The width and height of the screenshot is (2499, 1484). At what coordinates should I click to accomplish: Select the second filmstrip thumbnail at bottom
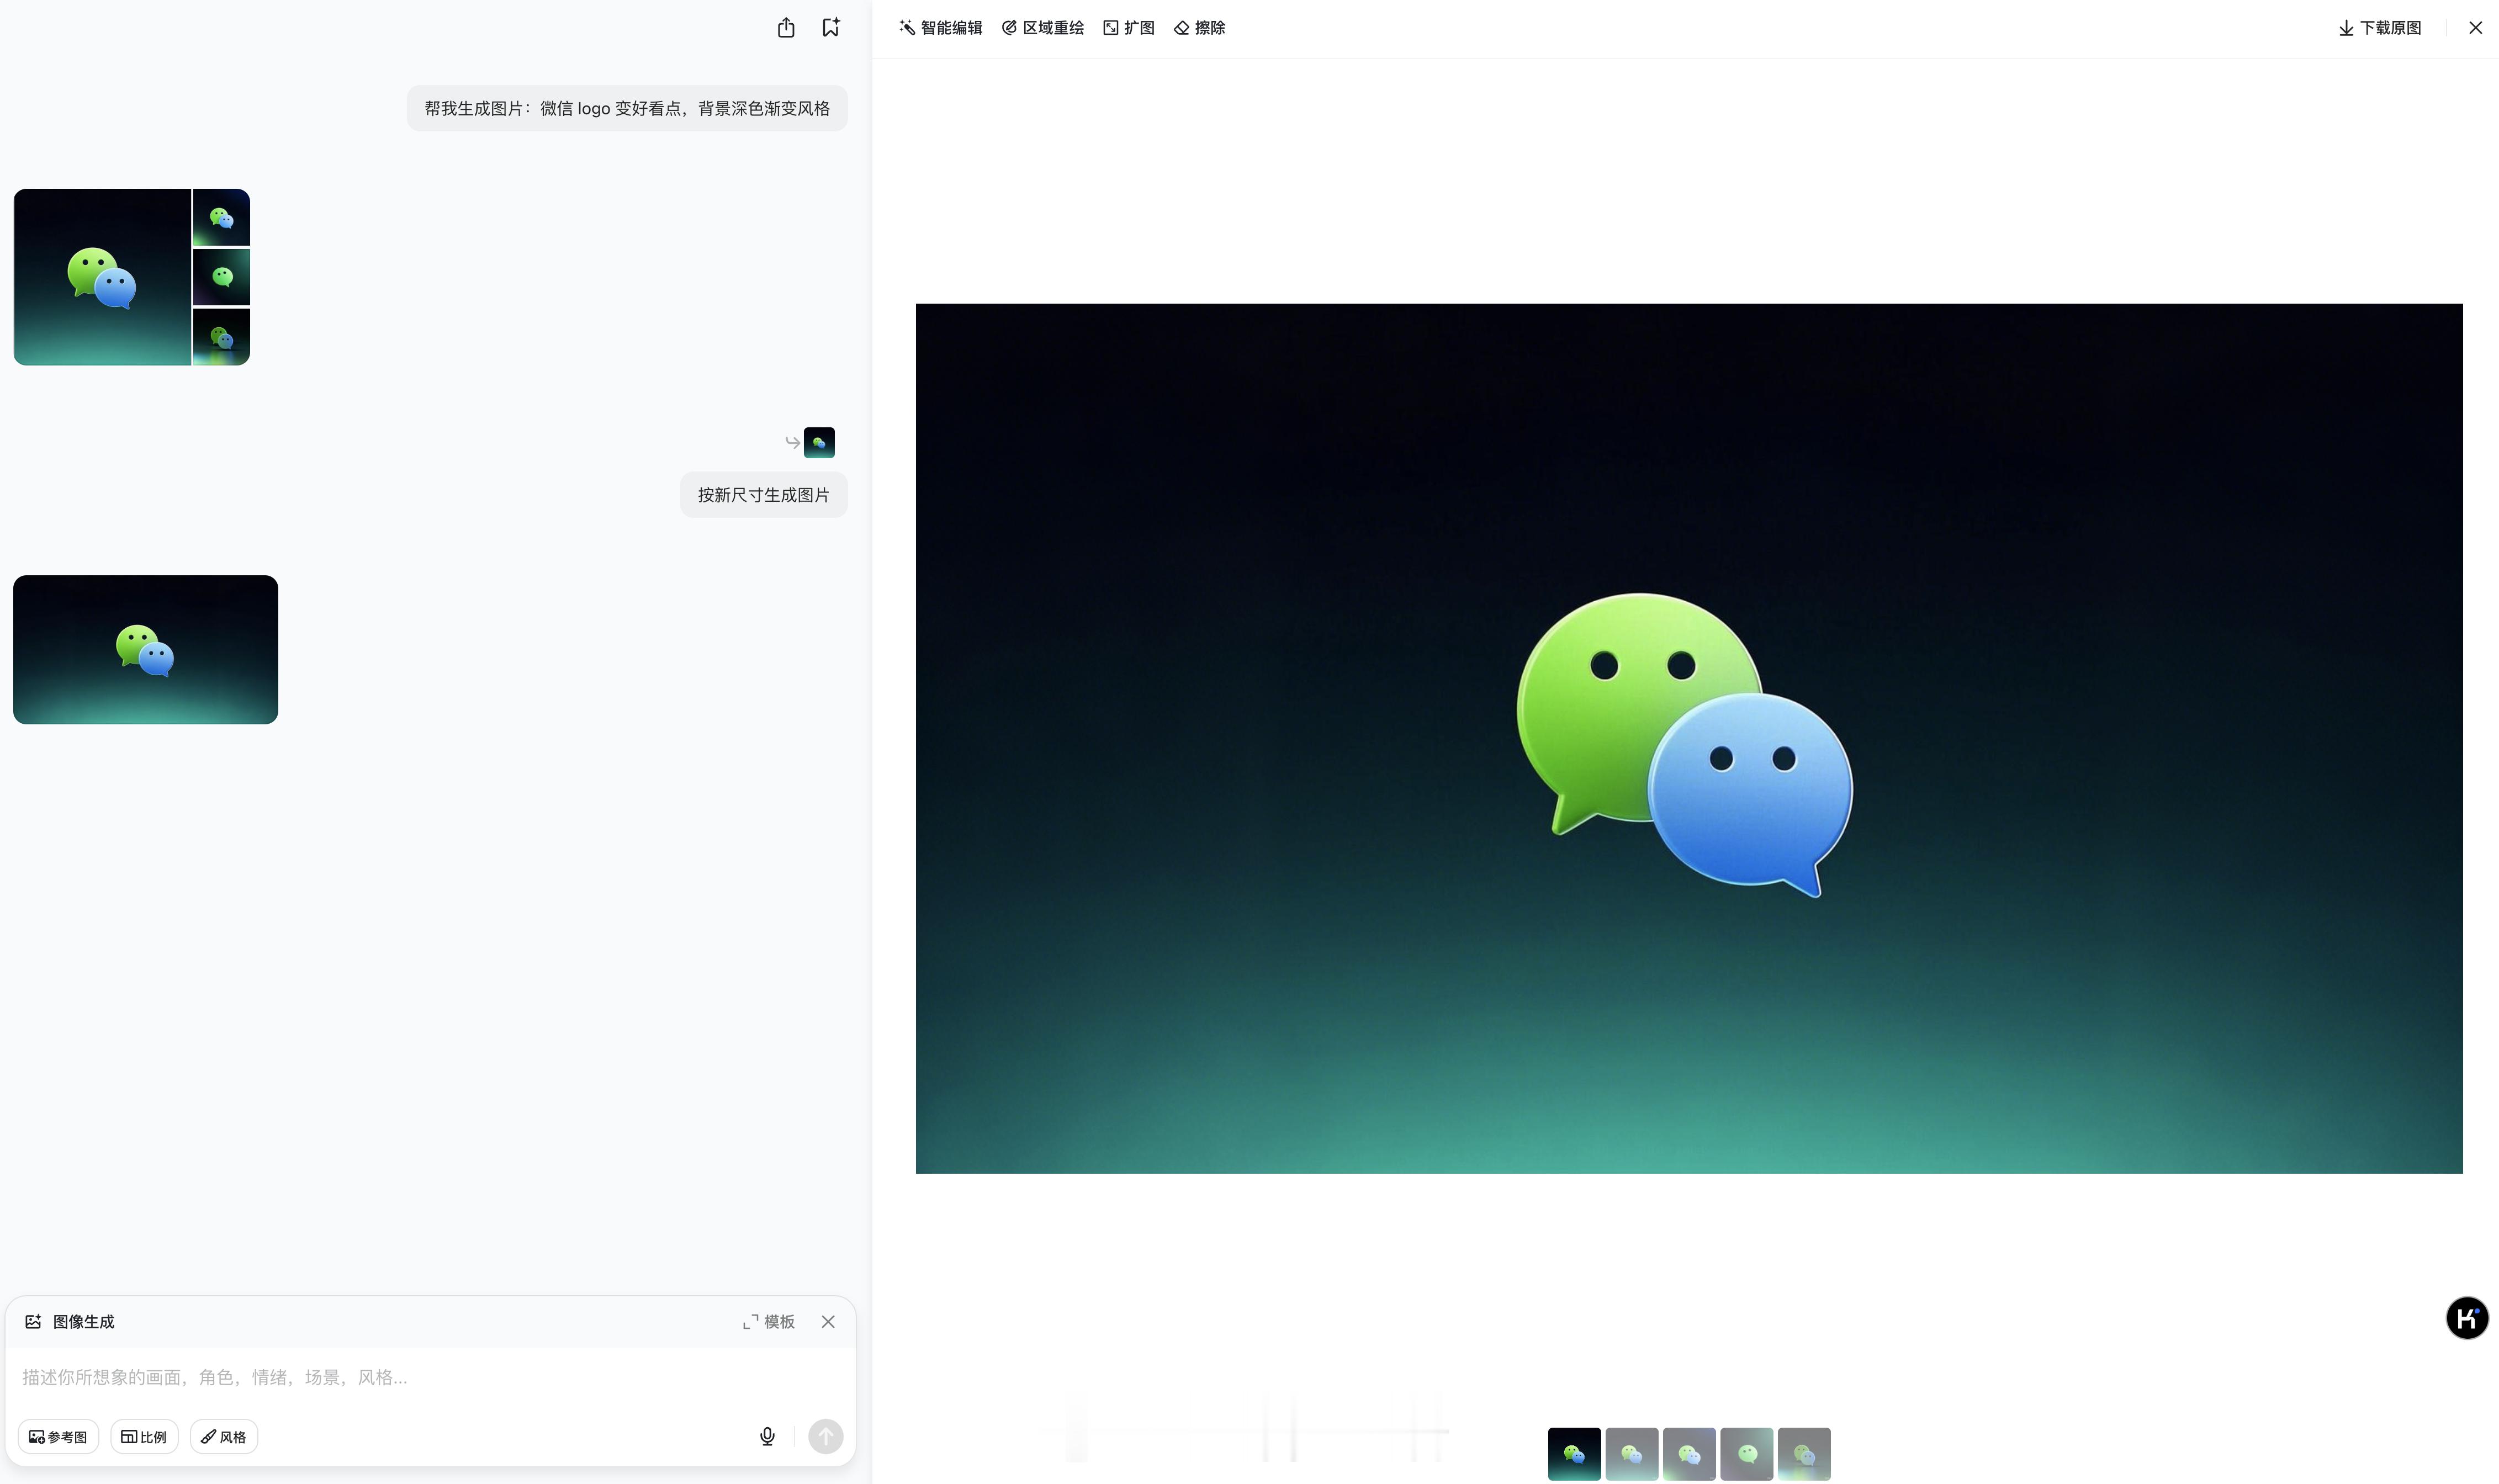click(1632, 1454)
